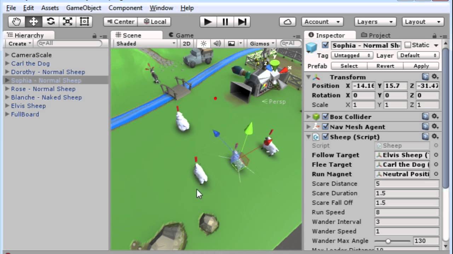Open the Hierarchy Create dropdown
Viewport: 453px width, 254px height.
pyautogui.click(x=19, y=43)
